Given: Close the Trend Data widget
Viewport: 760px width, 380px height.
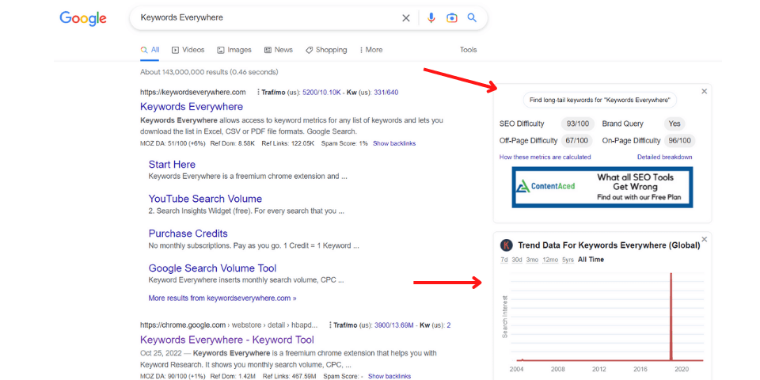Looking at the screenshot, I should coord(705,239).
